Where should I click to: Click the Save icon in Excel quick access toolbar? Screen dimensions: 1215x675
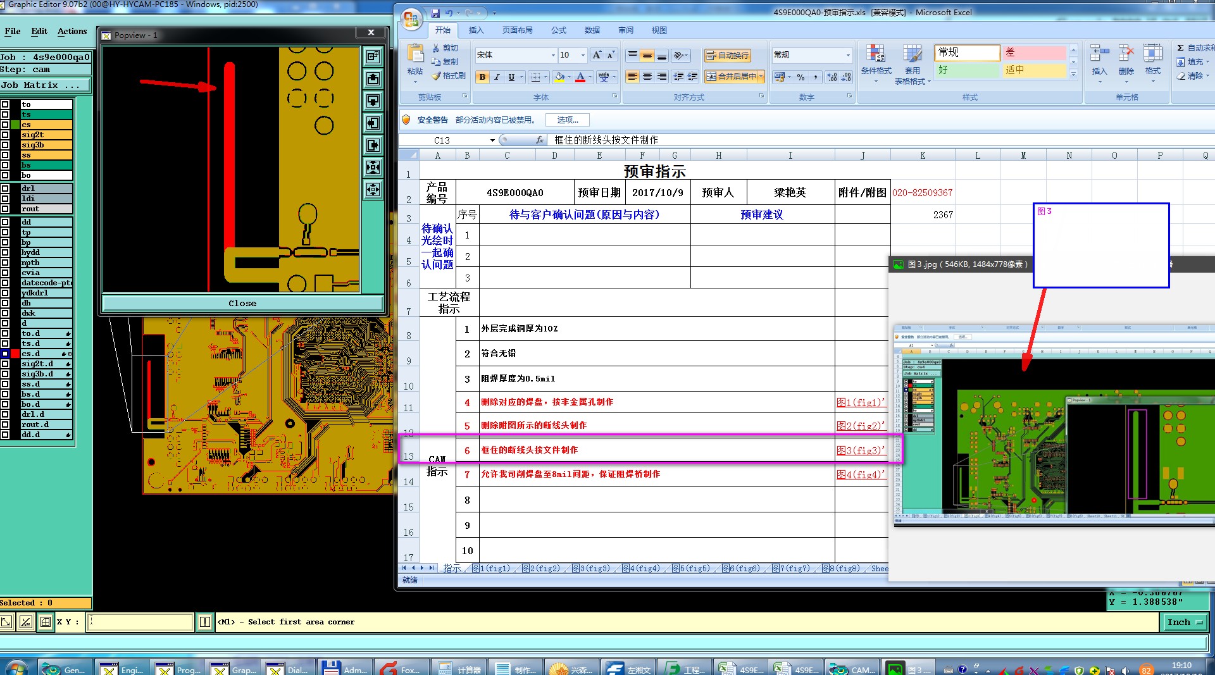pos(435,13)
